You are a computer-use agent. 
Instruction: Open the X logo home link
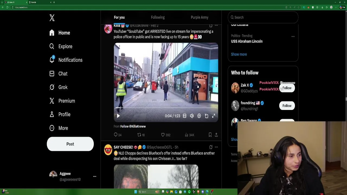[x=52, y=18]
